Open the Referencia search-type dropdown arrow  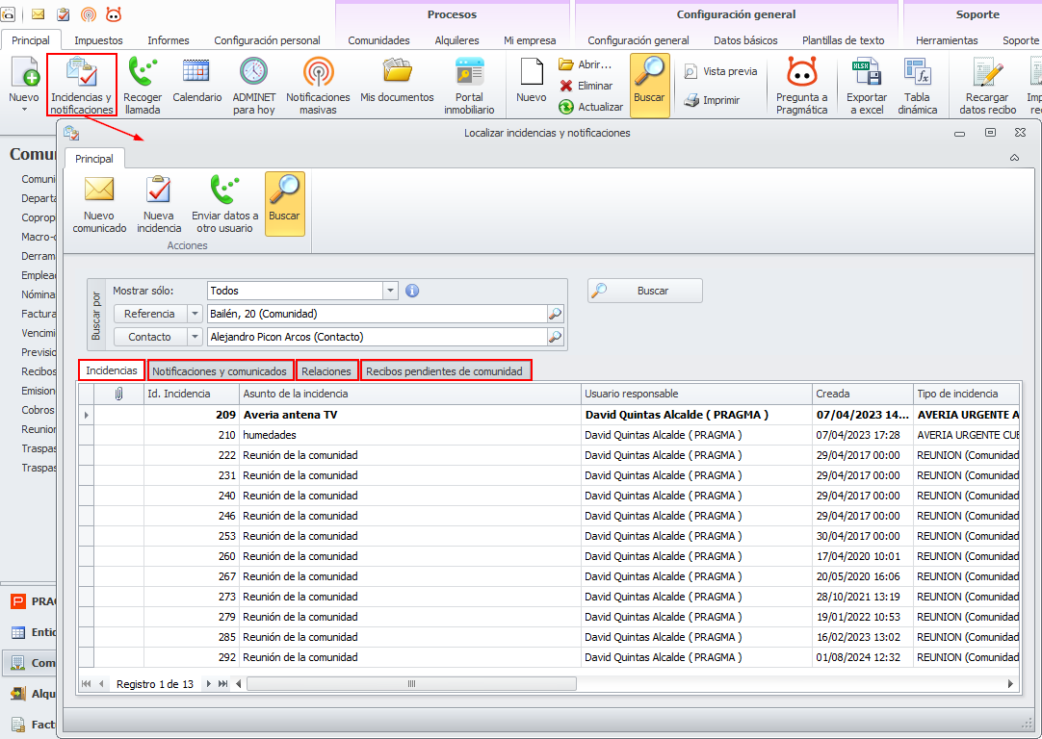pos(195,314)
